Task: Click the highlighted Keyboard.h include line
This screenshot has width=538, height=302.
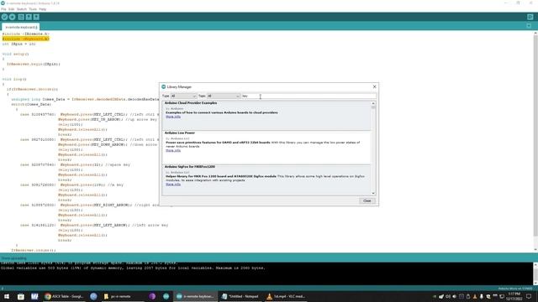Action: [26, 39]
